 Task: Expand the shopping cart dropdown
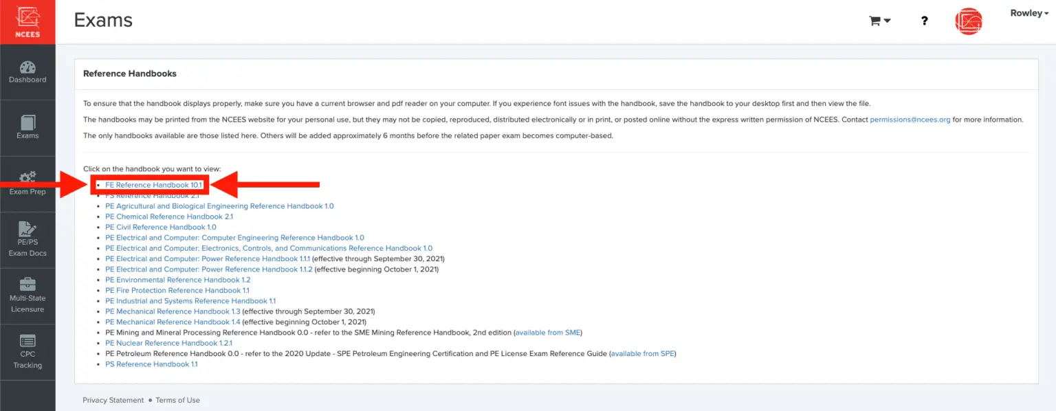click(879, 21)
